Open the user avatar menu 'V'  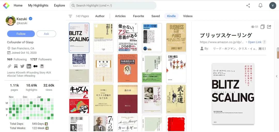(273, 5)
